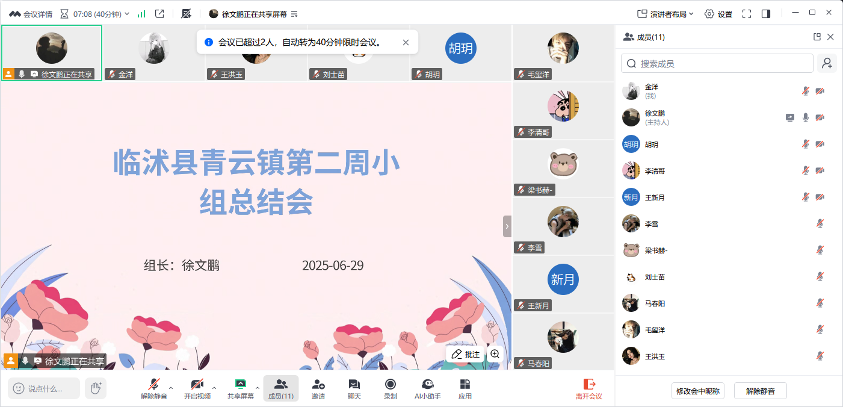The height and width of the screenshot is (407, 843).
Task: Click the red 离开会议 button
Action: [x=588, y=388]
